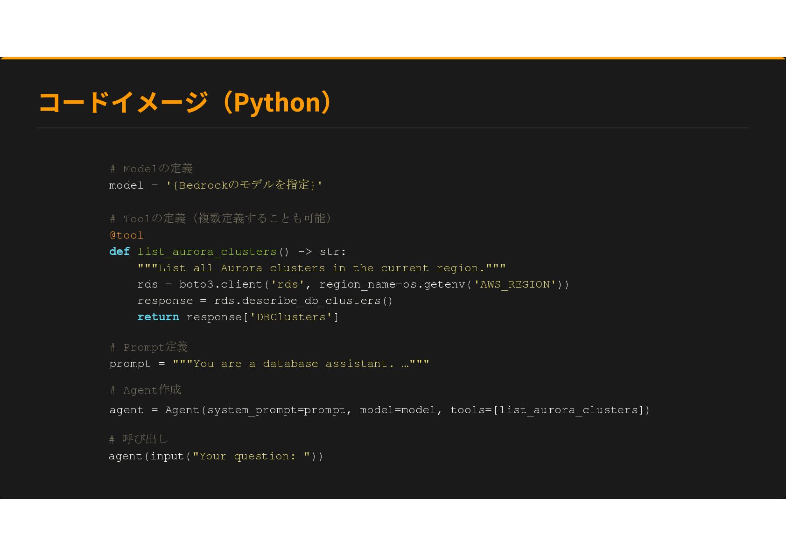This screenshot has height=556, width=786.
Task: Click the '# Toolの定義' comment line
Action: tap(220, 218)
